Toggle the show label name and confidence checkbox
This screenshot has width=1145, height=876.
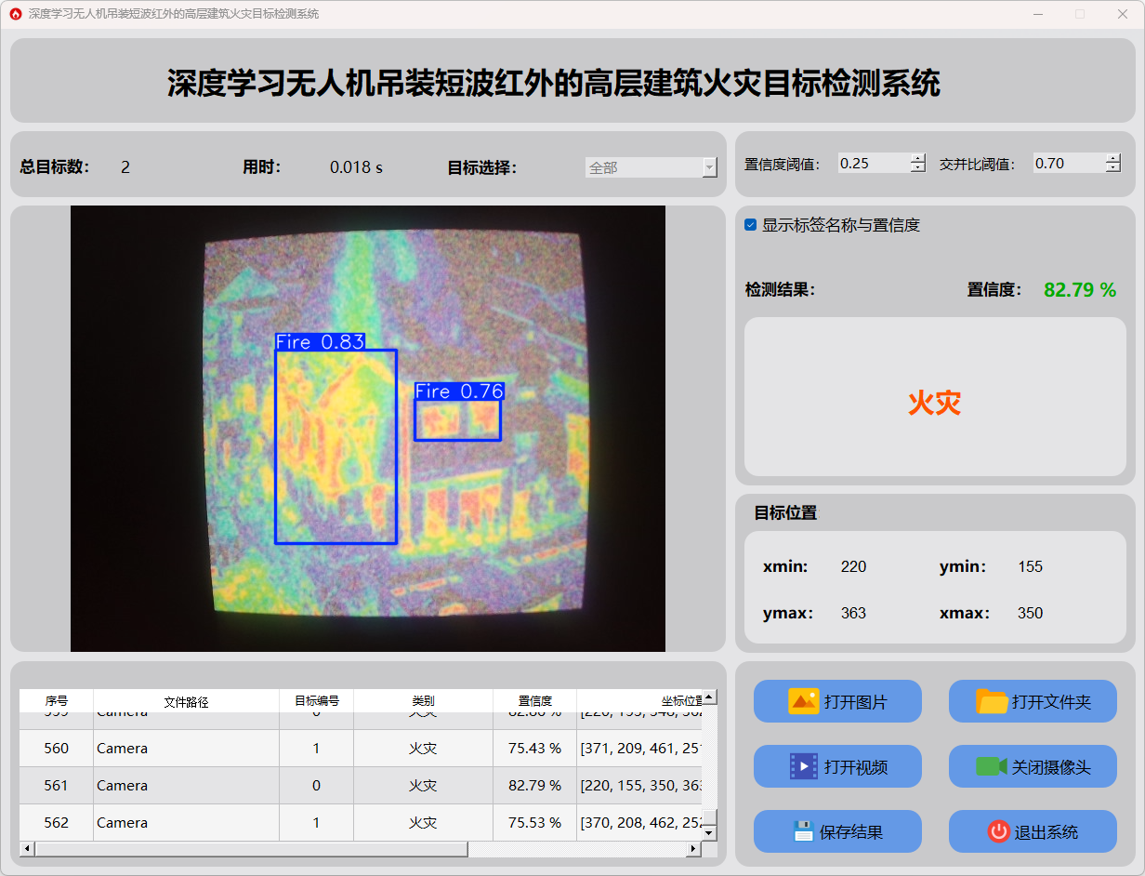click(751, 225)
